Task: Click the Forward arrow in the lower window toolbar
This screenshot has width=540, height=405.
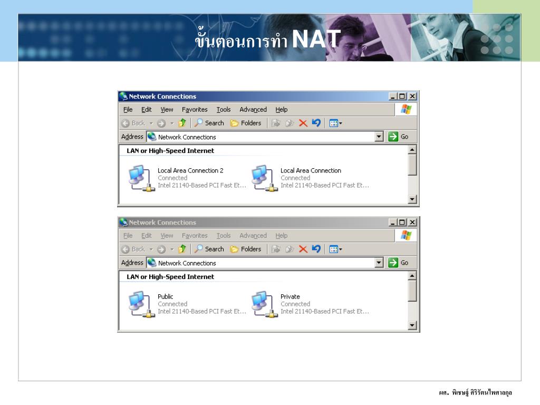Action: (161, 249)
